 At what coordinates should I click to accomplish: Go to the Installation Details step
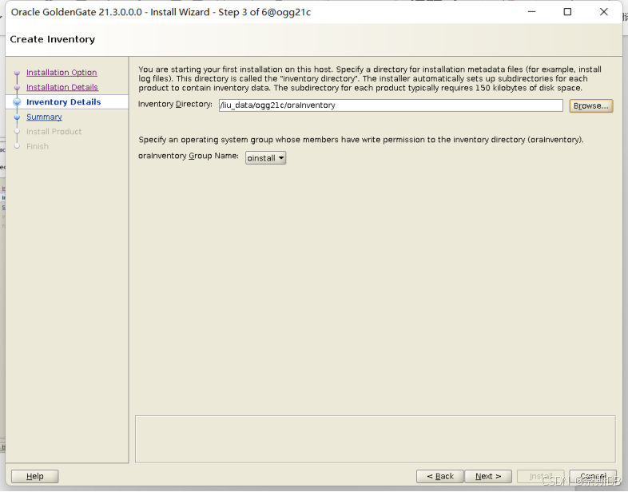[x=62, y=87]
